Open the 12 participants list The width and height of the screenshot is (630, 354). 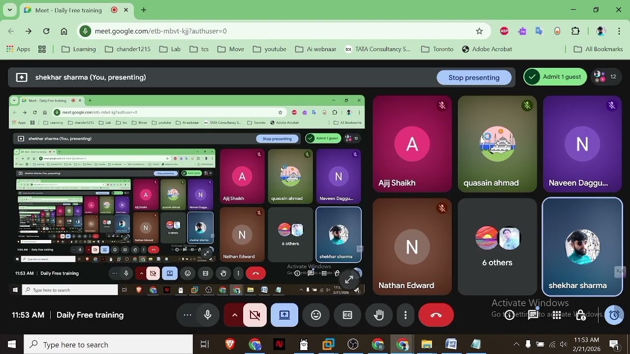click(x=606, y=77)
